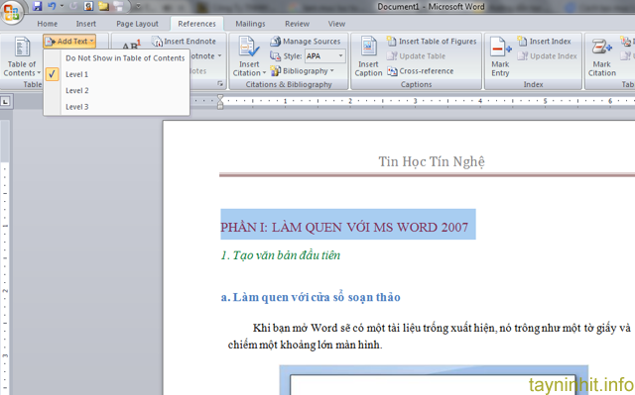Open Table of Contents gallery
Image resolution: width=635 pixels, height=395 pixels.
(22, 56)
